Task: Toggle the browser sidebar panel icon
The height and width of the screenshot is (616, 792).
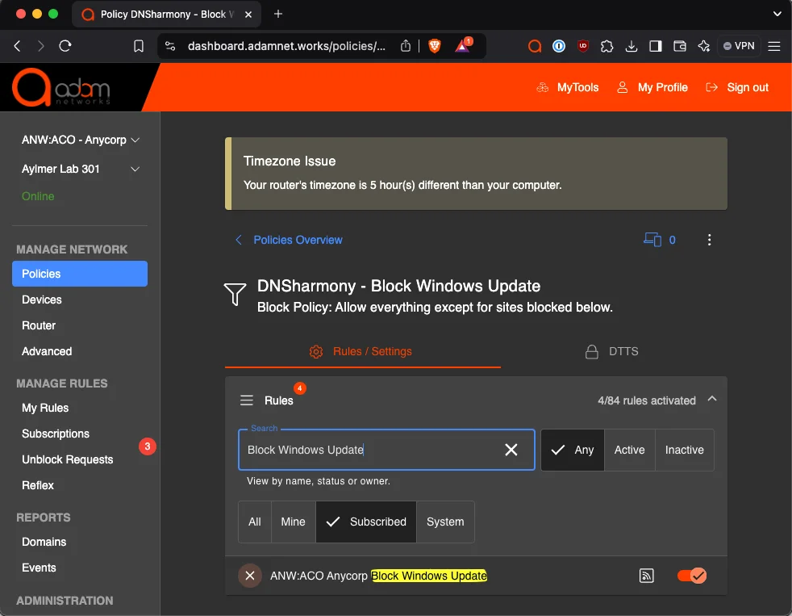Action: [656, 46]
